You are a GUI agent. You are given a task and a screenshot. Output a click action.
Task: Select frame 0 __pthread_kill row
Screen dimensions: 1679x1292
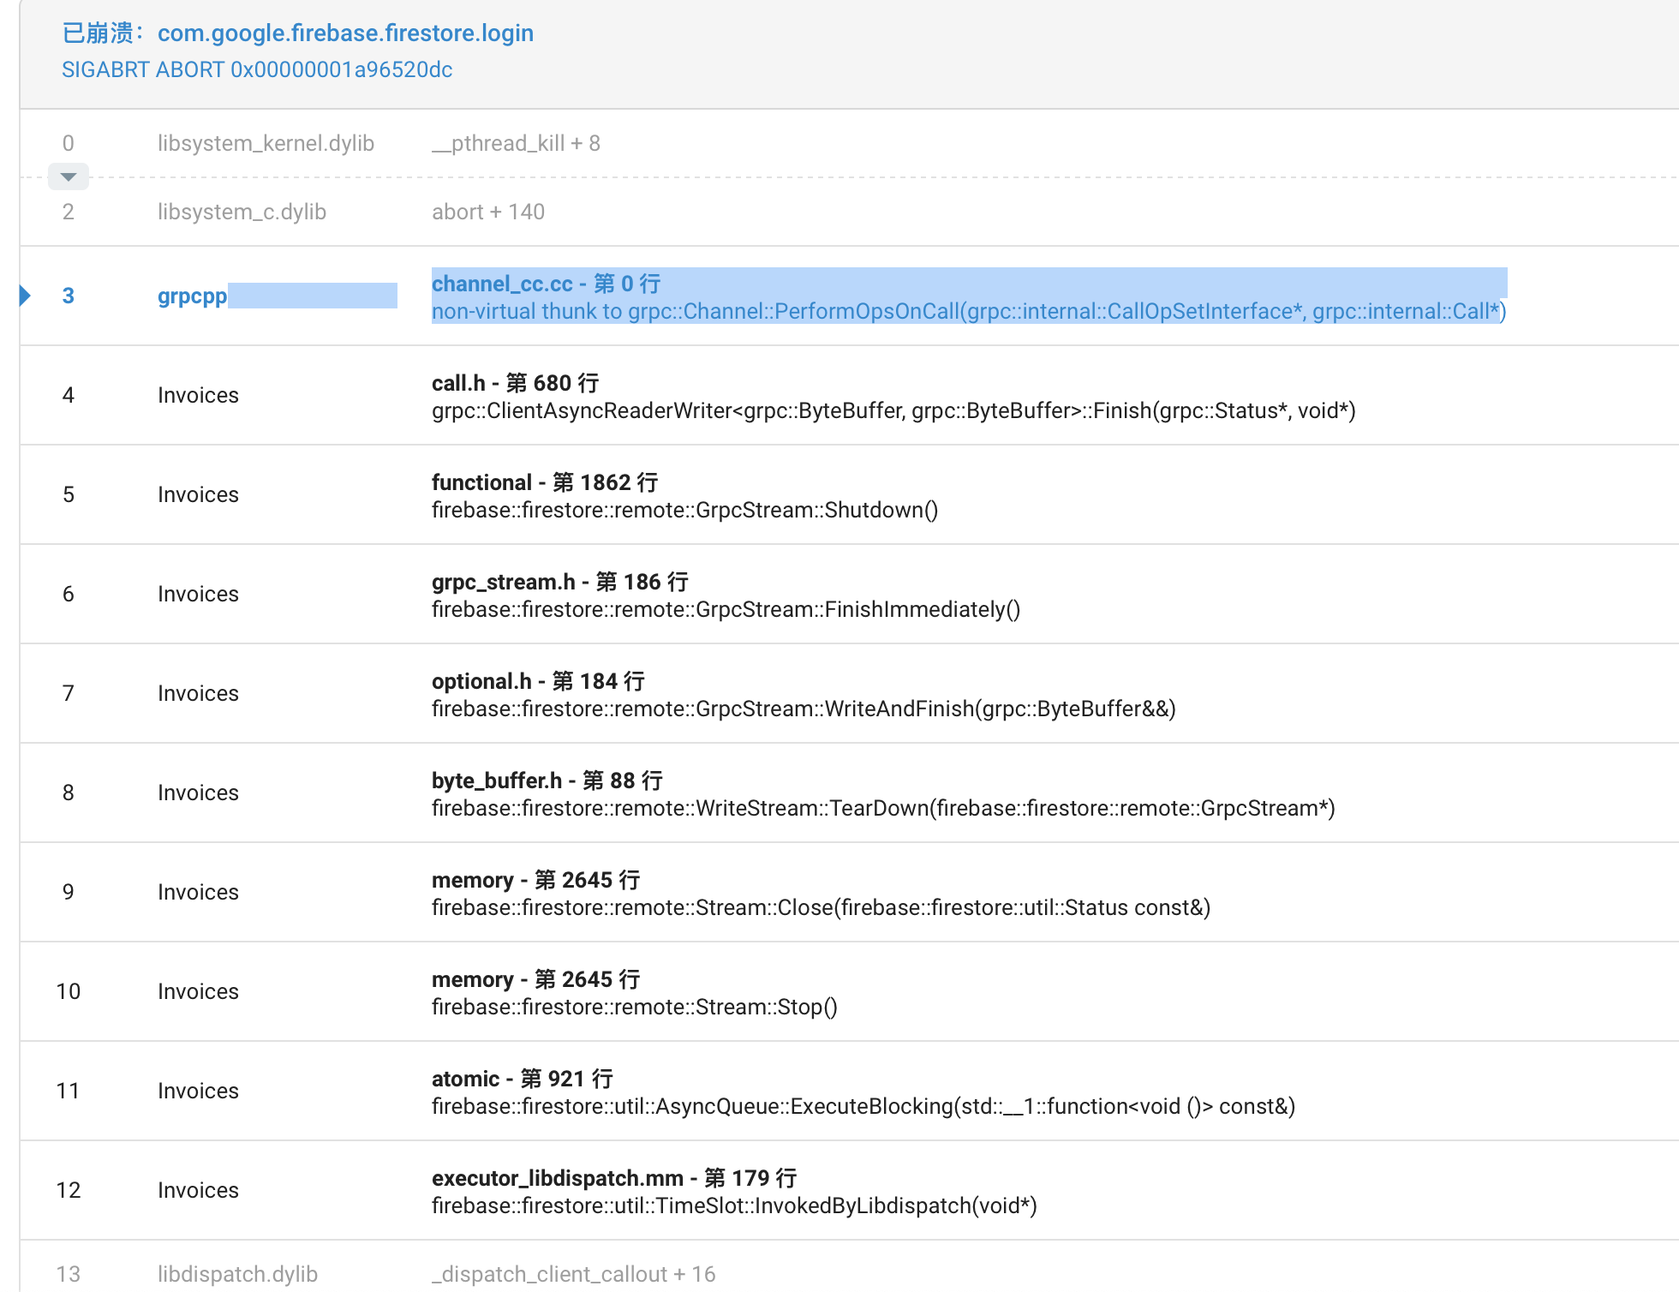pos(516,143)
